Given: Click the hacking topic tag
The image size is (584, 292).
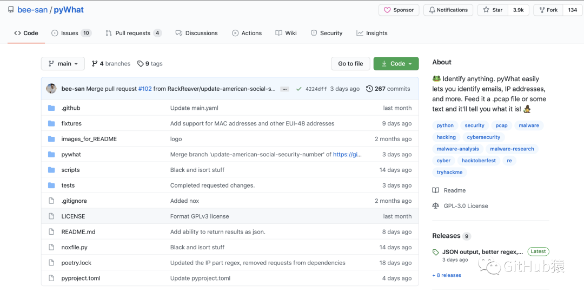Looking at the screenshot, I should coord(446,137).
